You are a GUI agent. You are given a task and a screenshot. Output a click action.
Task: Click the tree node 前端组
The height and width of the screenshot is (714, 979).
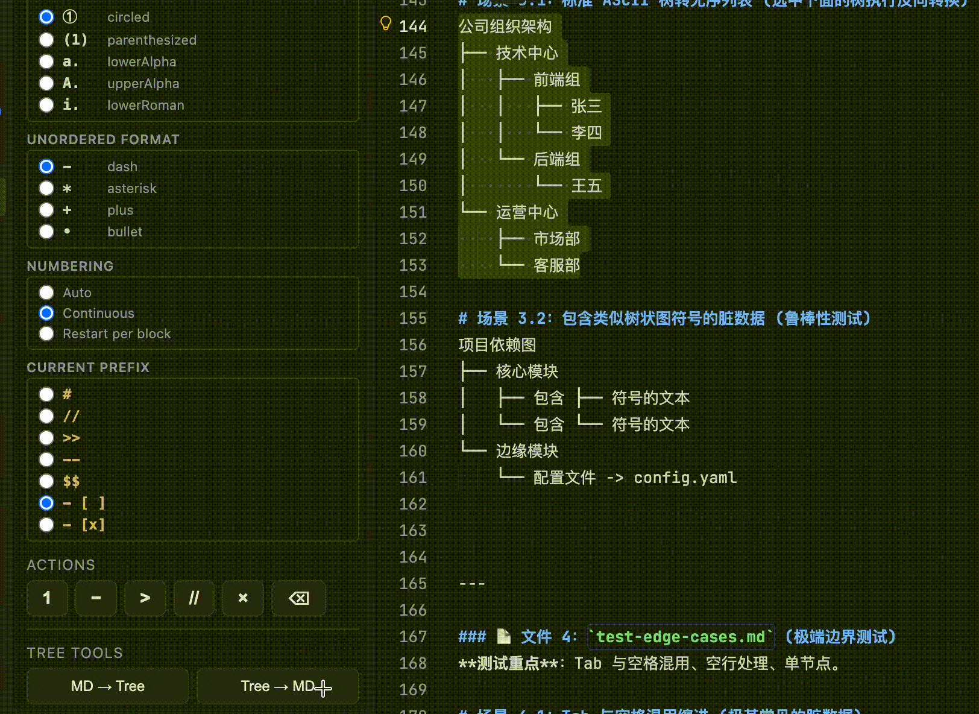pos(556,80)
